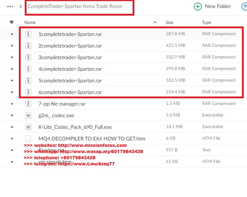Click the breadcrumb chevron arrow

coord(20,7)
